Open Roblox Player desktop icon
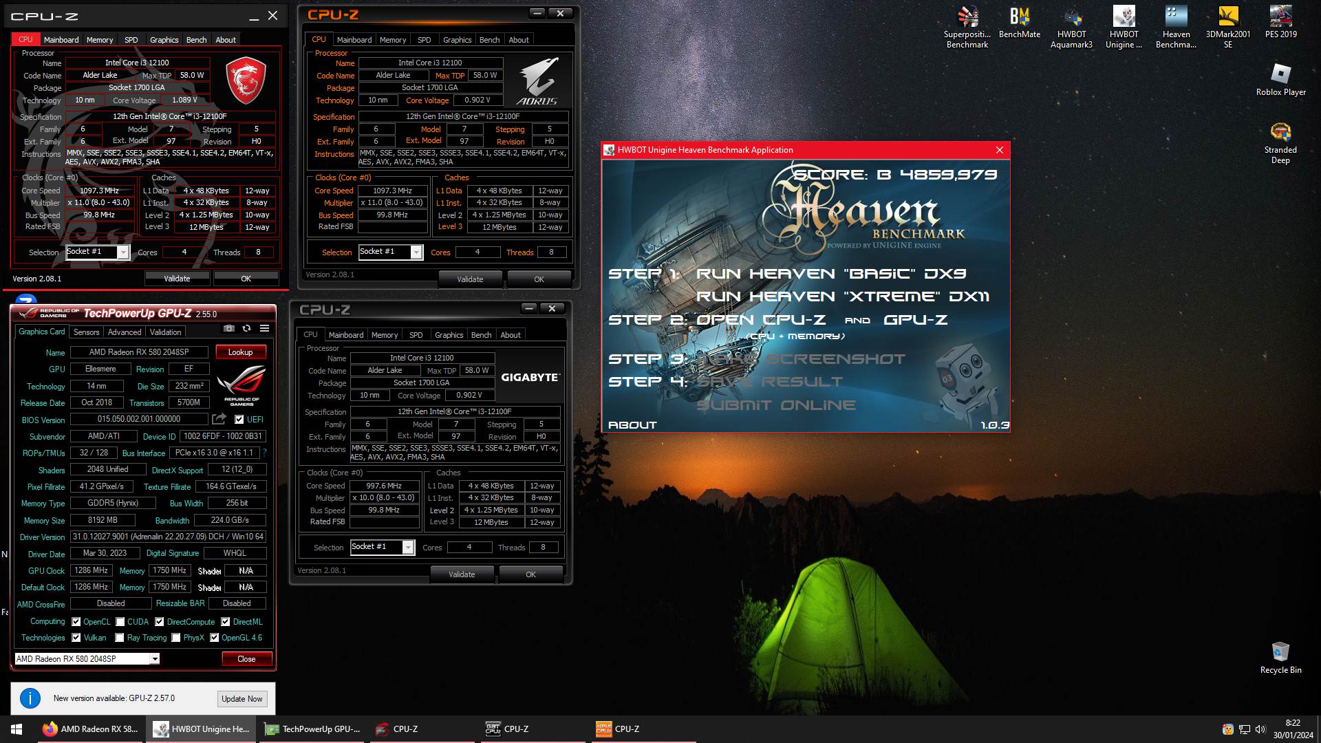Screen dimensions: 1321x743 pos(1280,80)
